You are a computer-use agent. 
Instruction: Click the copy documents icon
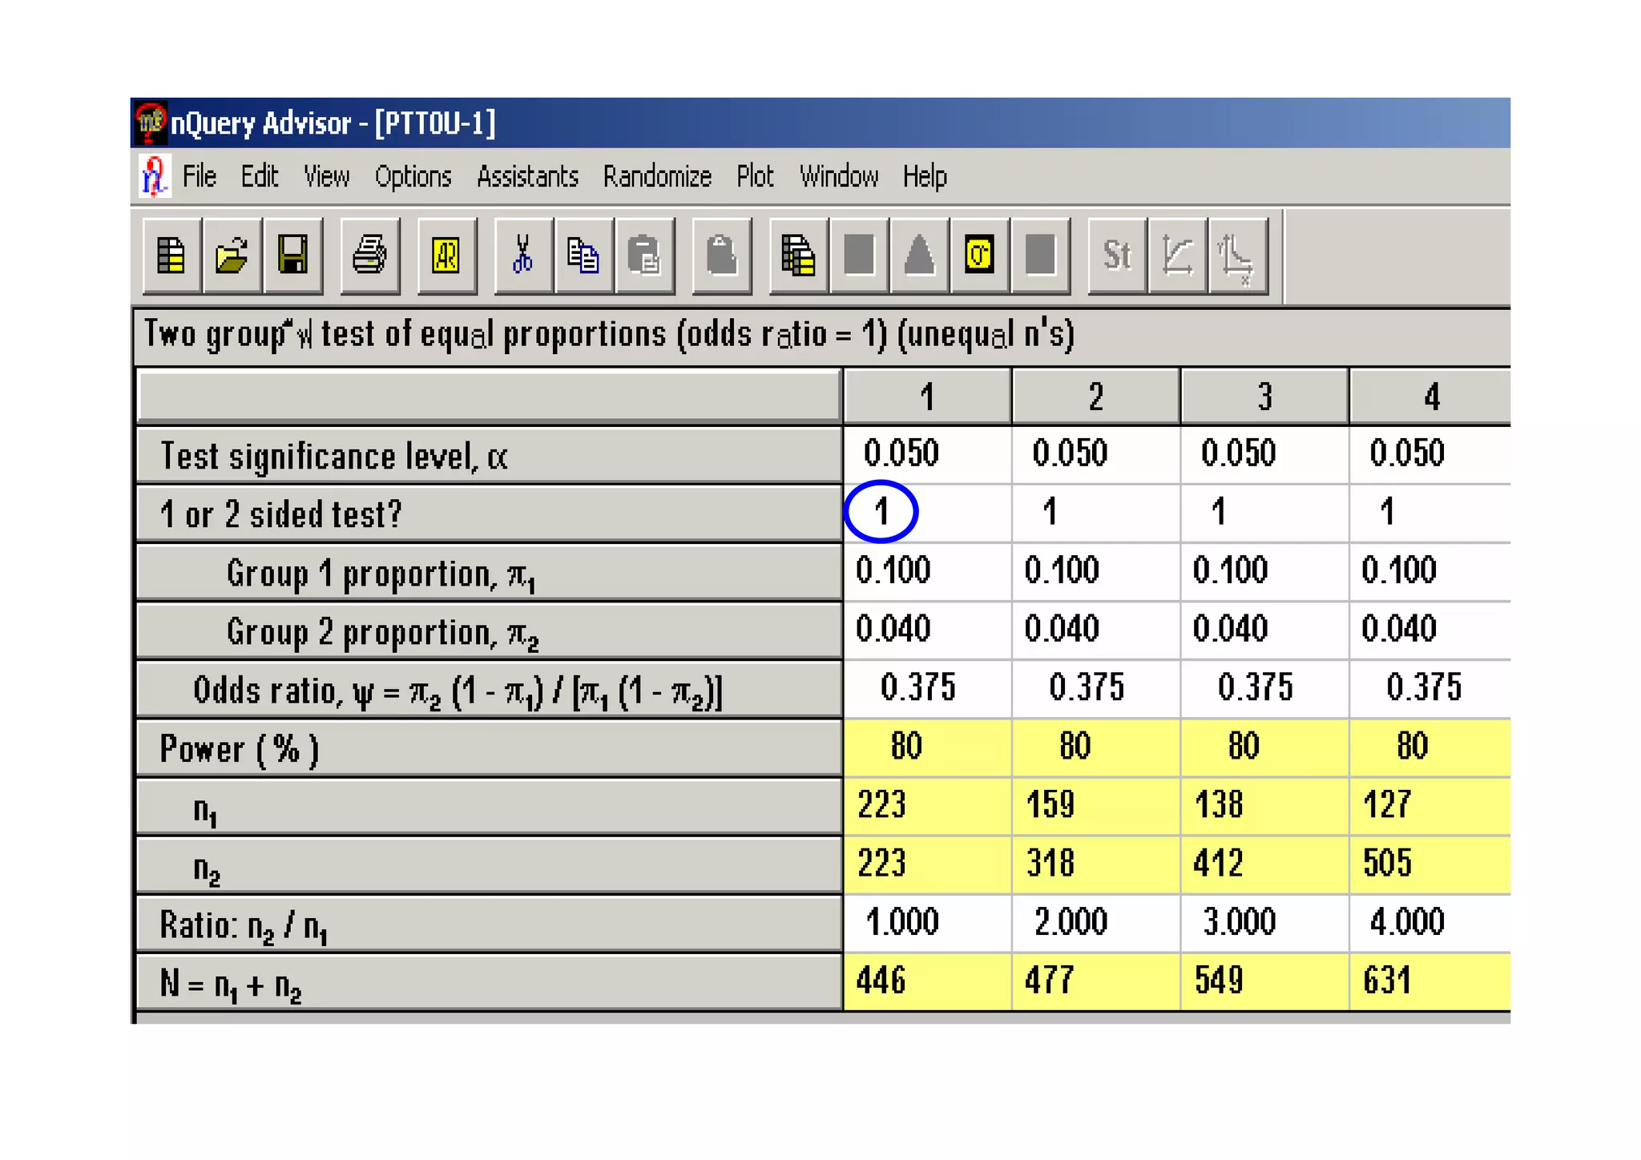tap(583, 256)
